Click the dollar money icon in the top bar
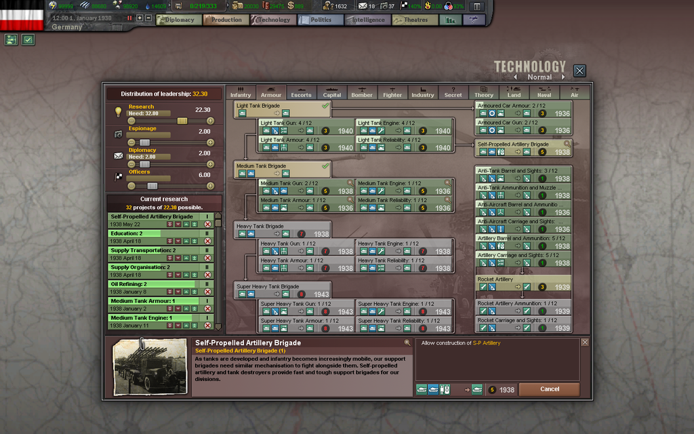Viewport: 694px width, 434px height. 290,6
